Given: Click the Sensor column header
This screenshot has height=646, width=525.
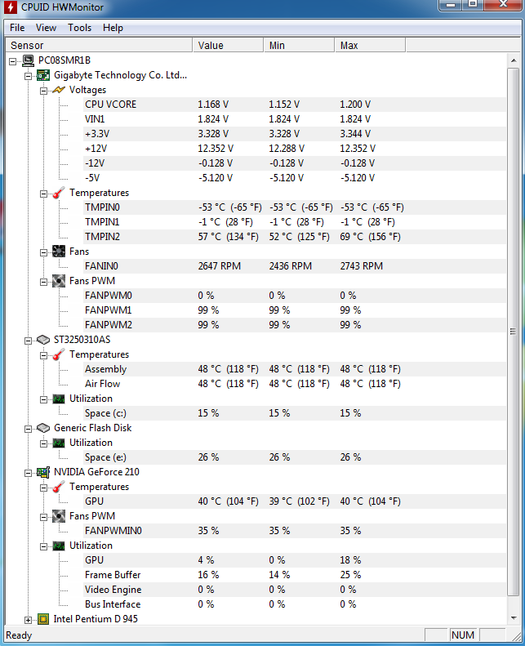Looking at the screenshot, I should coord(99,45).
